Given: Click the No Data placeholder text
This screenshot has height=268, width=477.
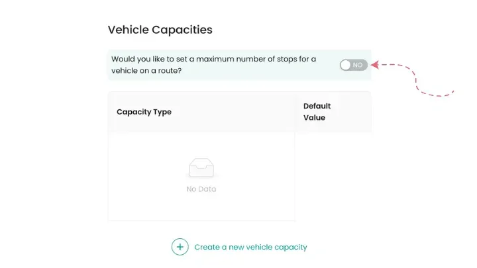Looking at the screenshot, I should tap(201, 189).
